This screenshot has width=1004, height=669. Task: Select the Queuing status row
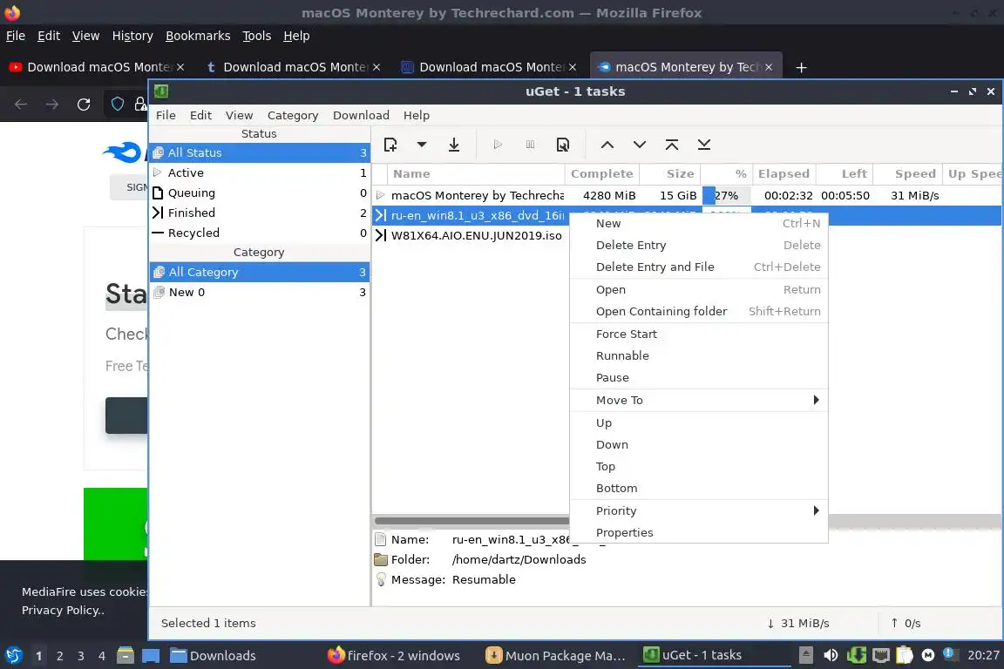pos(260,193)
